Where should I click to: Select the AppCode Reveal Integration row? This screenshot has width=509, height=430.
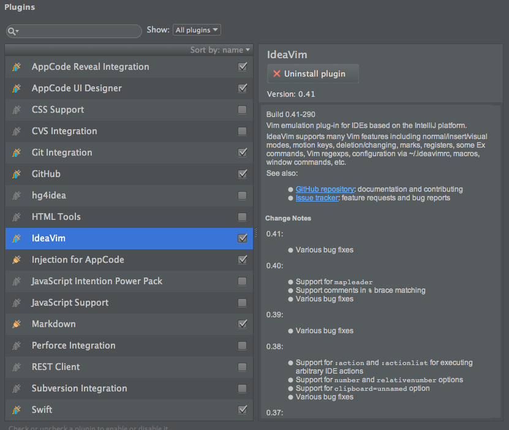pos(129,67)
